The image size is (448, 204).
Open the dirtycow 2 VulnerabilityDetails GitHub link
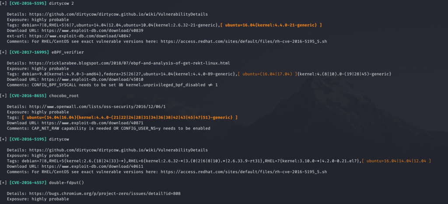(118, 14)
